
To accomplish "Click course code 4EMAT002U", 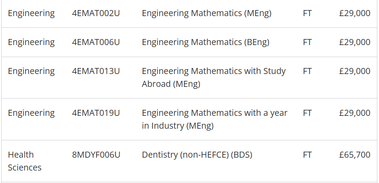I will (x=96, y=13).
